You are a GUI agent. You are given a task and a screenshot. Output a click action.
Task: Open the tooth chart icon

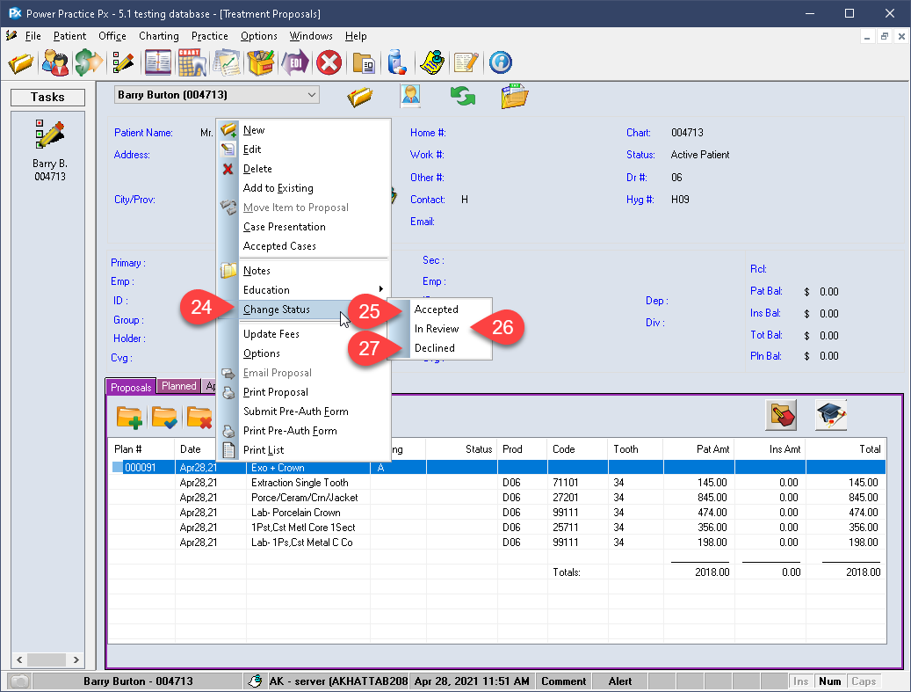[192, 62]
